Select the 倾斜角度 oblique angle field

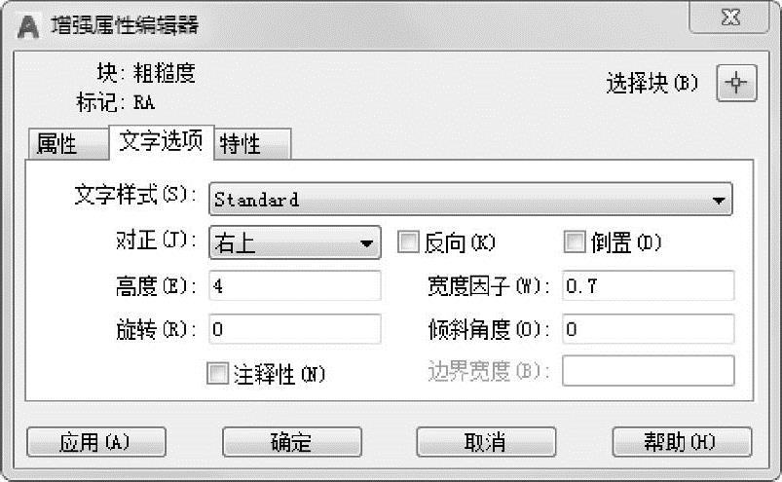click(x=647, y=329)
